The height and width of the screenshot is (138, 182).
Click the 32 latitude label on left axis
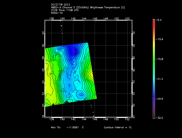43,33
